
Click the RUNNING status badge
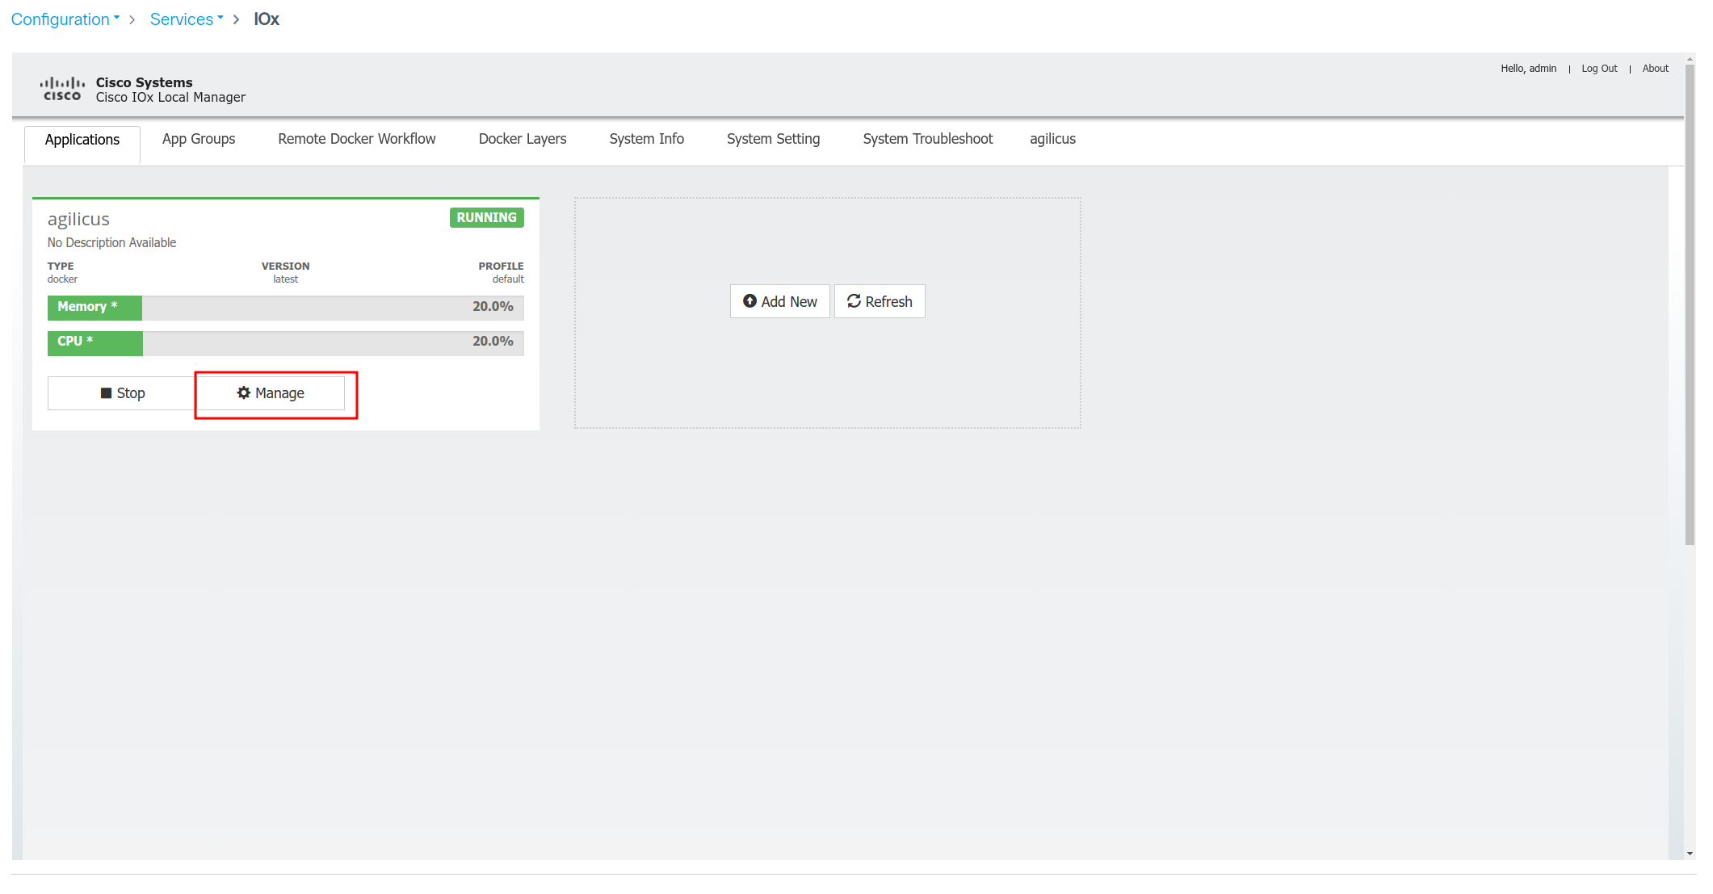[x=486, y=218]
